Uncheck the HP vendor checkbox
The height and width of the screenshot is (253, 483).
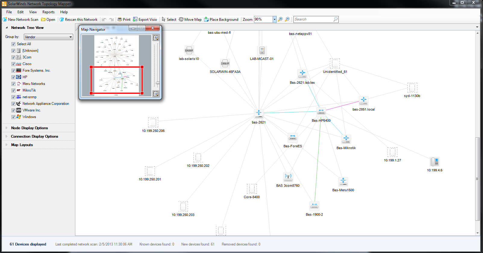point(13,77)
